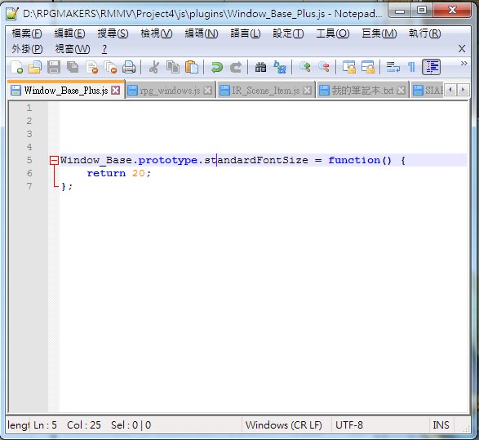Save the file with the floppy icon
The height and width of the screenshot is (440, 479).
(x=54, y=67)
